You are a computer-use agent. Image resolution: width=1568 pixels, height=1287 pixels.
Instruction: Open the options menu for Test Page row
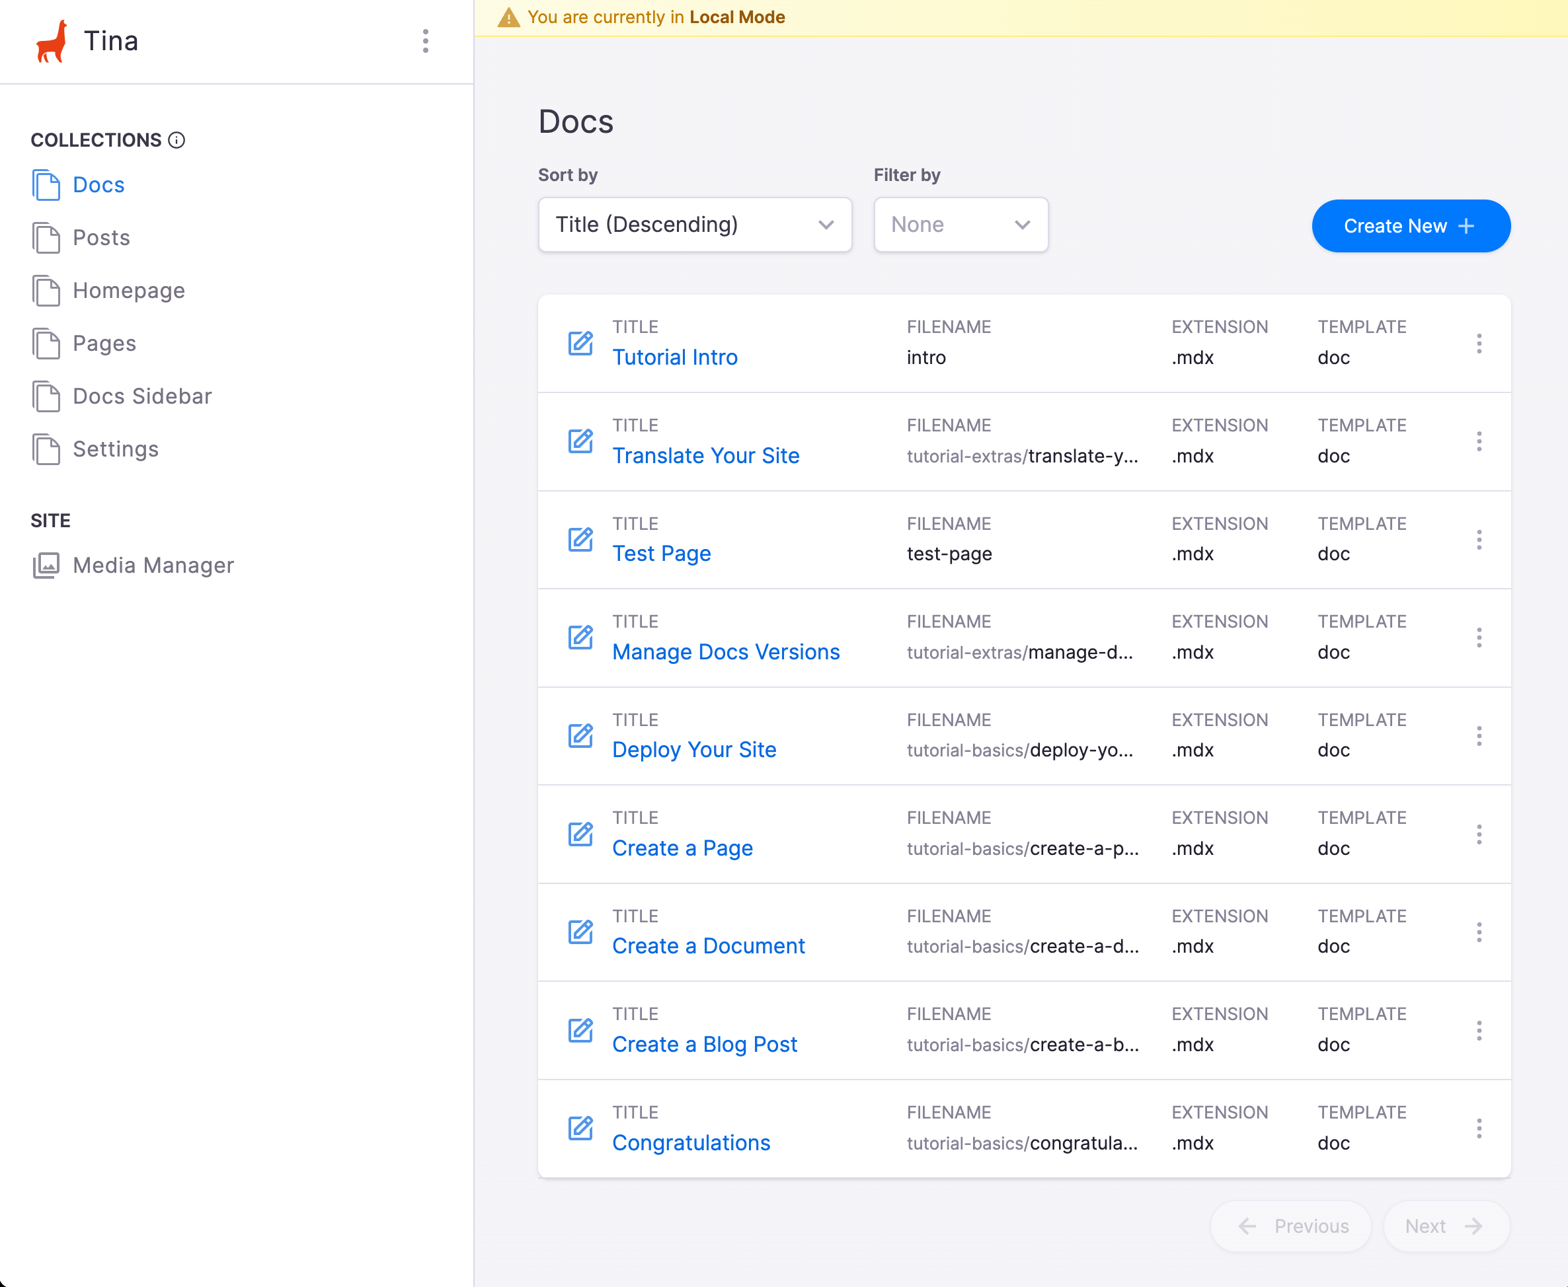tap(1478, 540)
